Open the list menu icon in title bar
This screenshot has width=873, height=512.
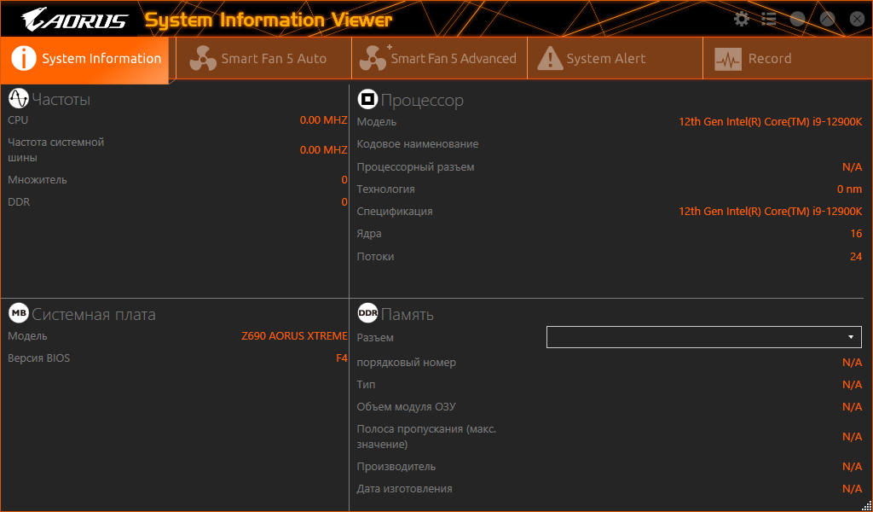coord(769,19)
